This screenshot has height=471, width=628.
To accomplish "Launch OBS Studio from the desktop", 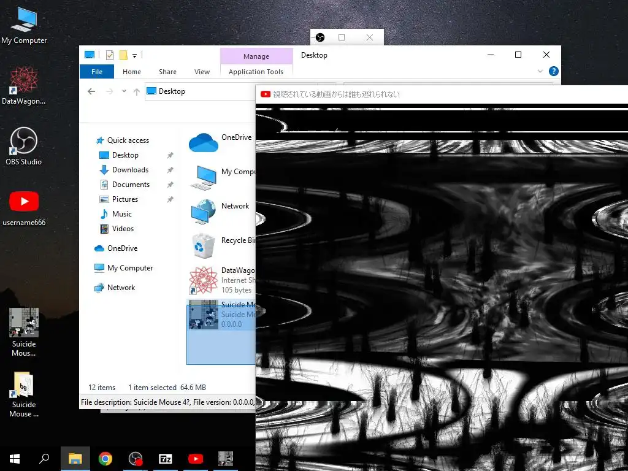I will [24, 146].
